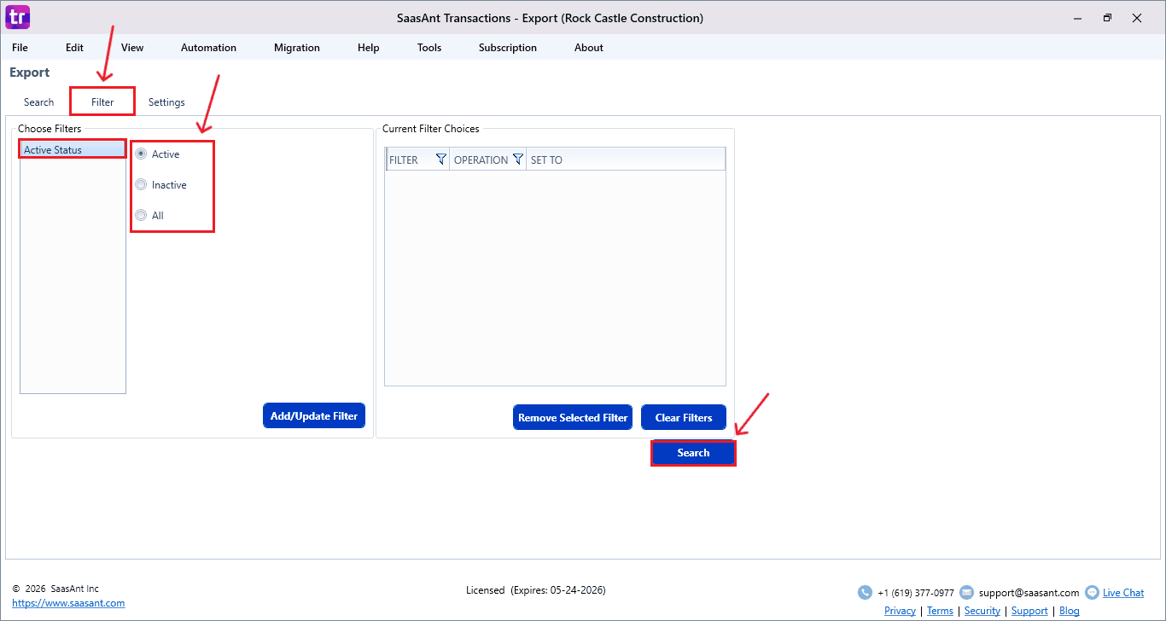Click the Live Chat bubble icon
The width and height of the screenshot is (1166, 621).
pyautogui.click(x=1092, y=593)
